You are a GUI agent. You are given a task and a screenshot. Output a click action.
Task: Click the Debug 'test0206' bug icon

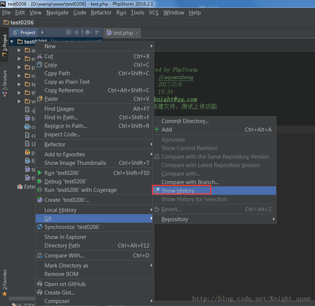(x=40, y=181)
